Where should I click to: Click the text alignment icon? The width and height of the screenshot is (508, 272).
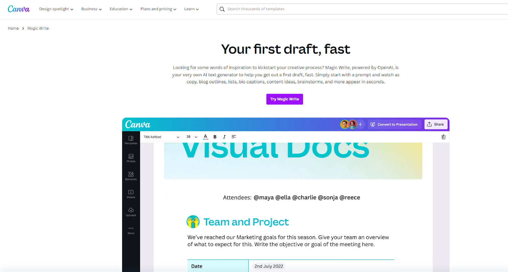click(234, 137)
